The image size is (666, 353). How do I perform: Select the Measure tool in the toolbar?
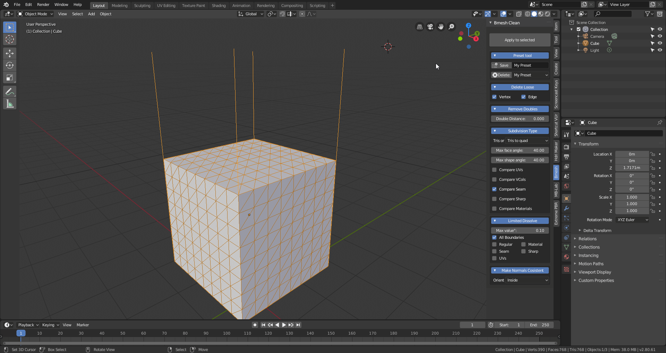point(9,103)
